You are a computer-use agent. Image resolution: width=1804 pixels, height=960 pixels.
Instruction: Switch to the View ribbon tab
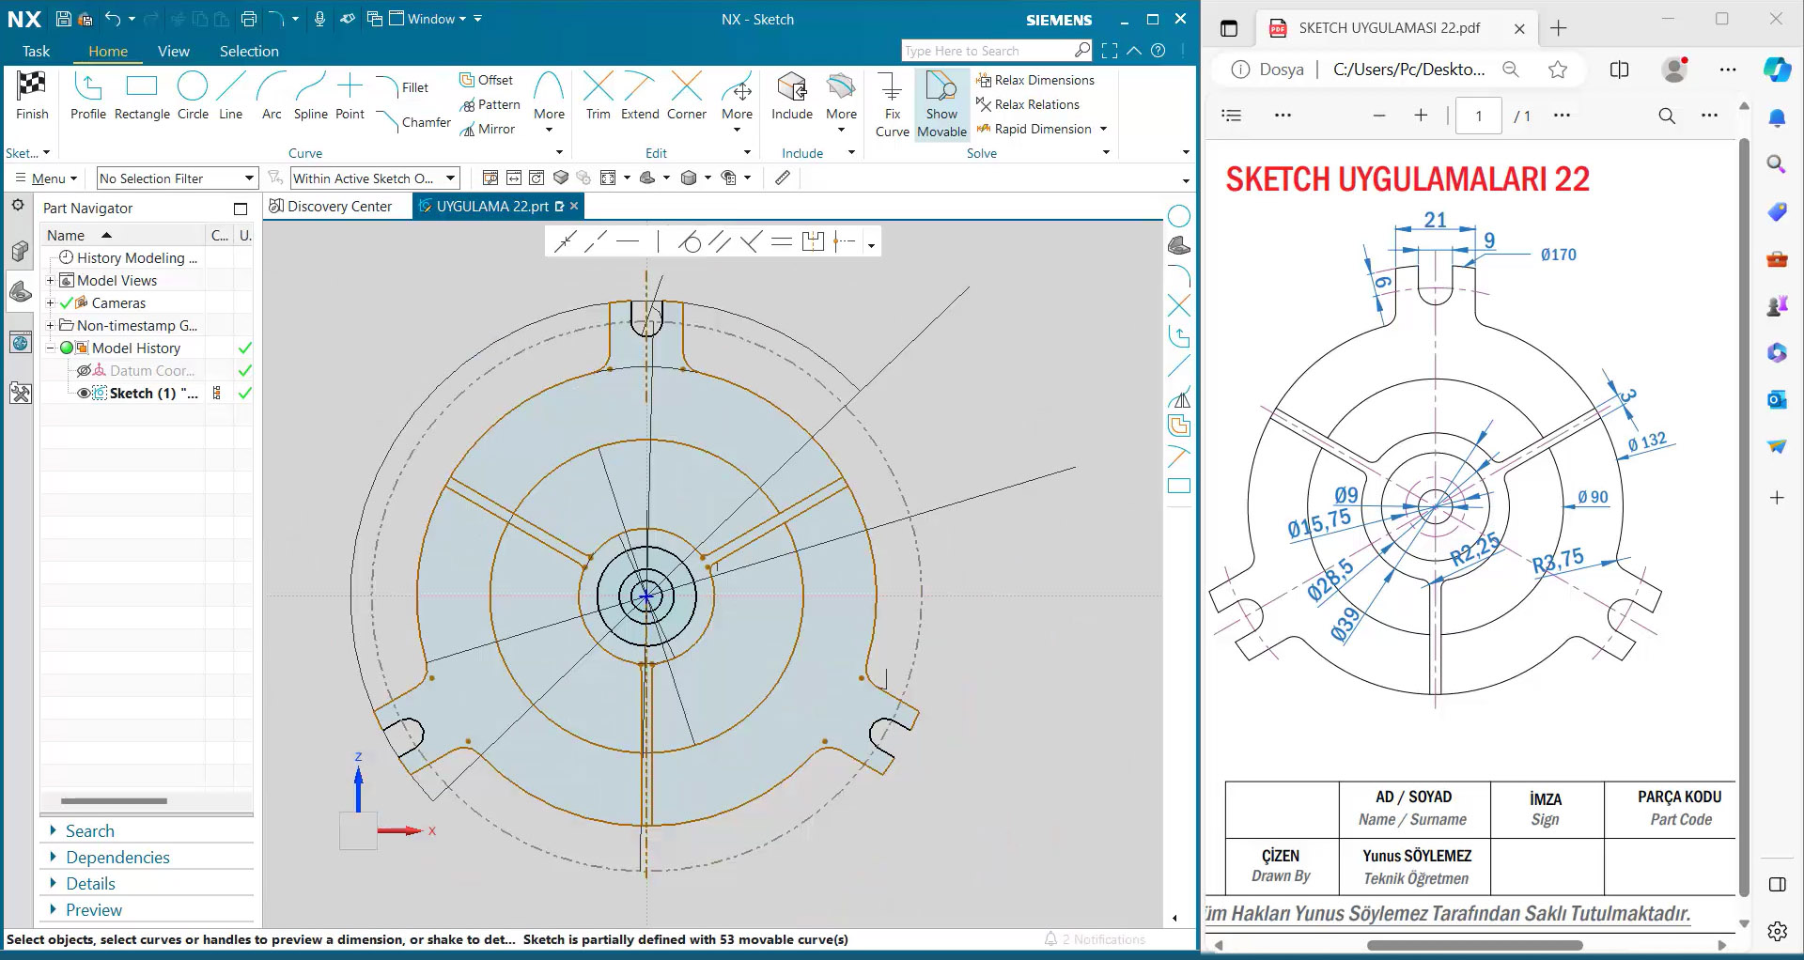(174, 52)
